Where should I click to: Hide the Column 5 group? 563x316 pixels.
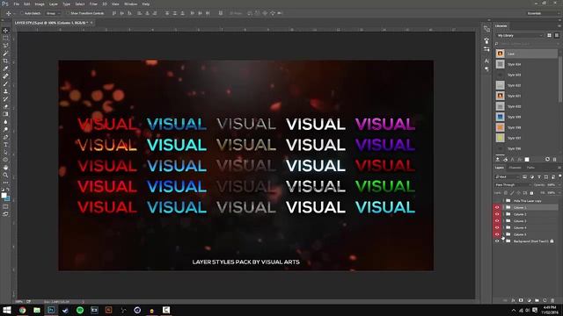point(497,234)
